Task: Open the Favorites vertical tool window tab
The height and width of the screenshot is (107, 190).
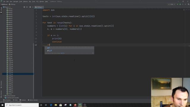Action: pyautogui.click(x=1, y=94)
